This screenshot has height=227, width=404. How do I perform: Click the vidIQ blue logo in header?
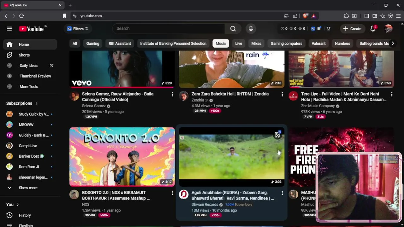[x=313, y=29]
